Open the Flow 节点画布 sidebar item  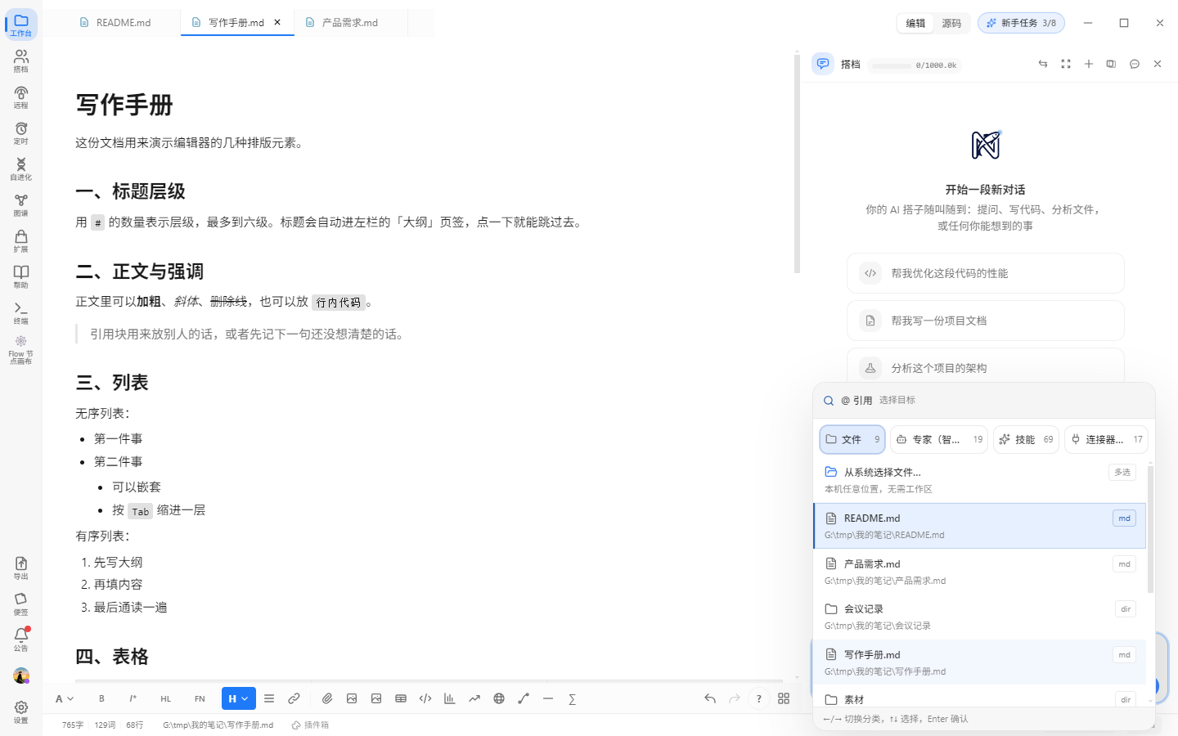21,350
